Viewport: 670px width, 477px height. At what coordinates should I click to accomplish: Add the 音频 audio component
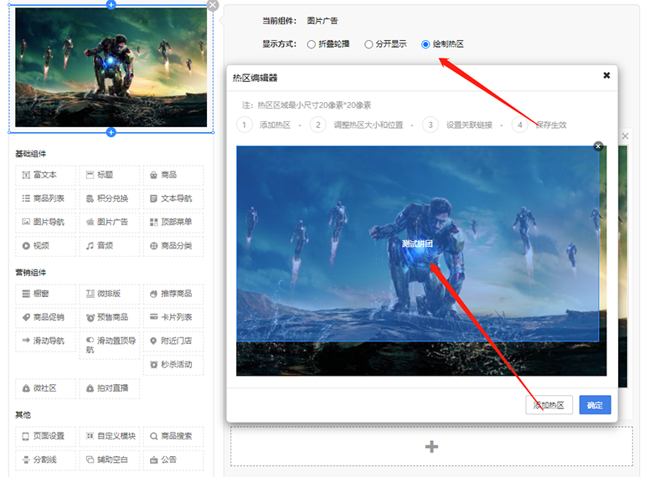pos(110,246)
